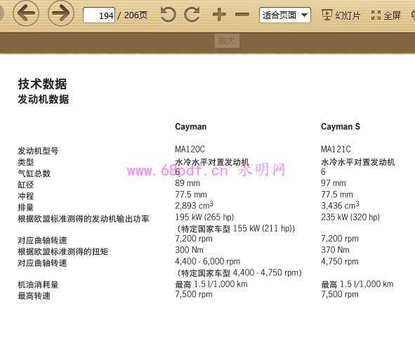Image resolution: width=415 pixels, height=337 pixels.
Task: Click the MA120C engine model text
Action: click(x=190, y=149)
